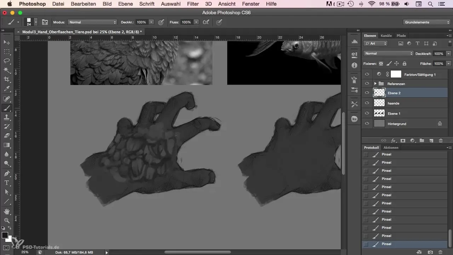Enable airbrush mode in options bar
This screenshot has width=453, height=255.
point(206,22)
